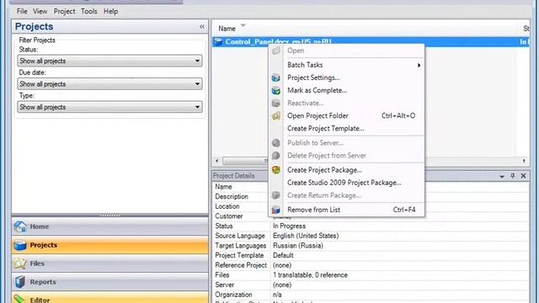This screenshot has height=303, width=539.
Task: Select 'Russian (Russia)' target language value
Action: (x=297, y=246)
